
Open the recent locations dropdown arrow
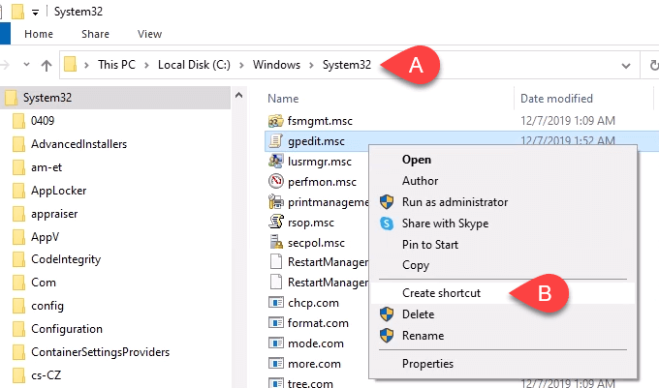pyautogui.click(x=26, y=65)
